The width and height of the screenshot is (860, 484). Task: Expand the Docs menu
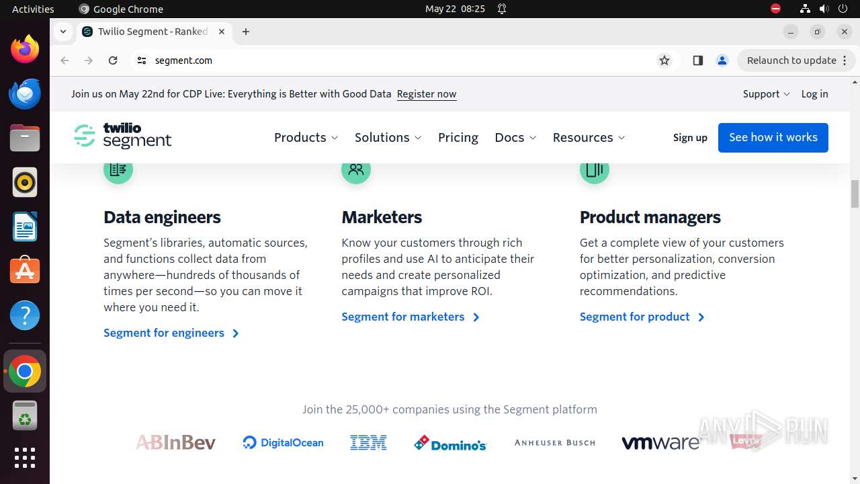click(515, 137)
